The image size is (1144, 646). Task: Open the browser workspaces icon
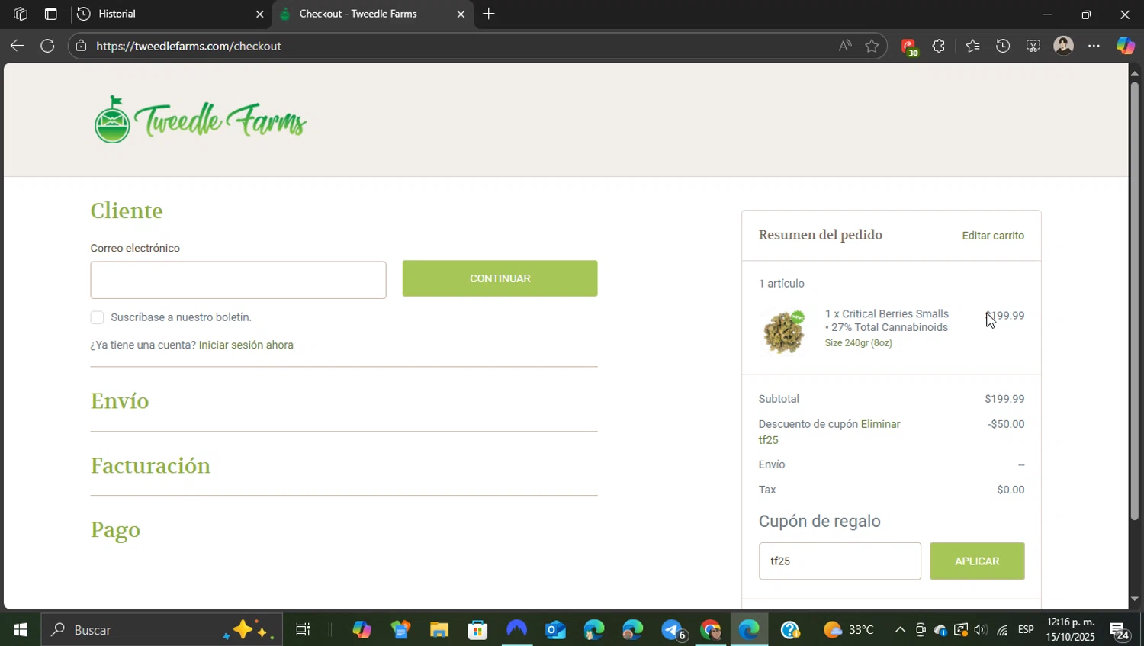click(21, 14)
